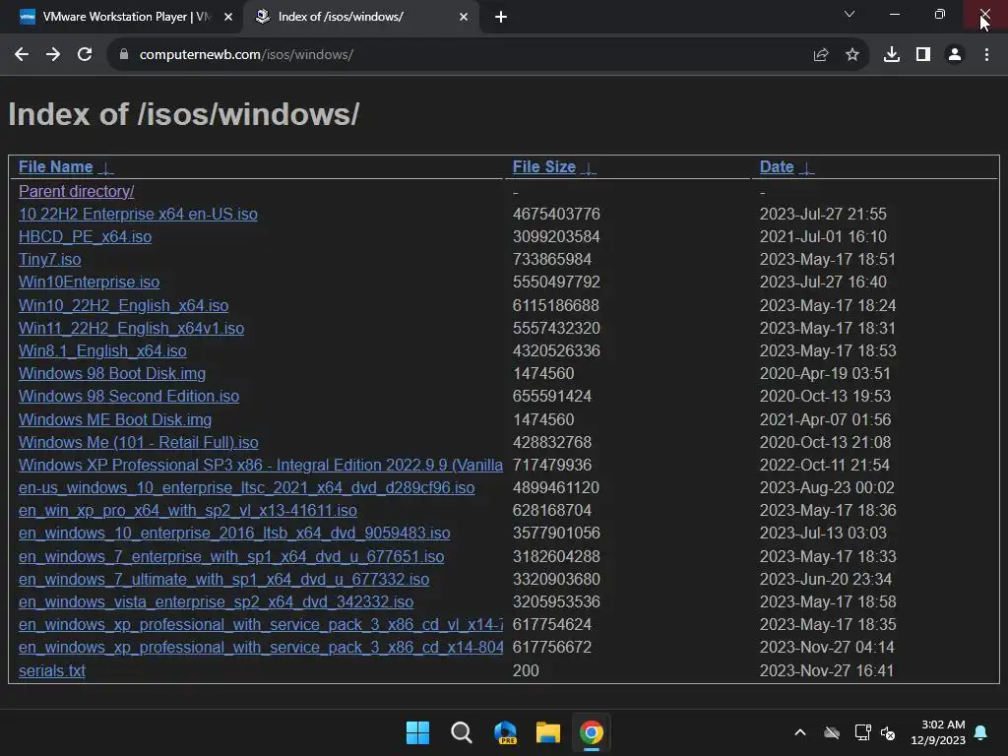Reload the current page
The height and width of the screenshot is (756, 1008).
85,55
